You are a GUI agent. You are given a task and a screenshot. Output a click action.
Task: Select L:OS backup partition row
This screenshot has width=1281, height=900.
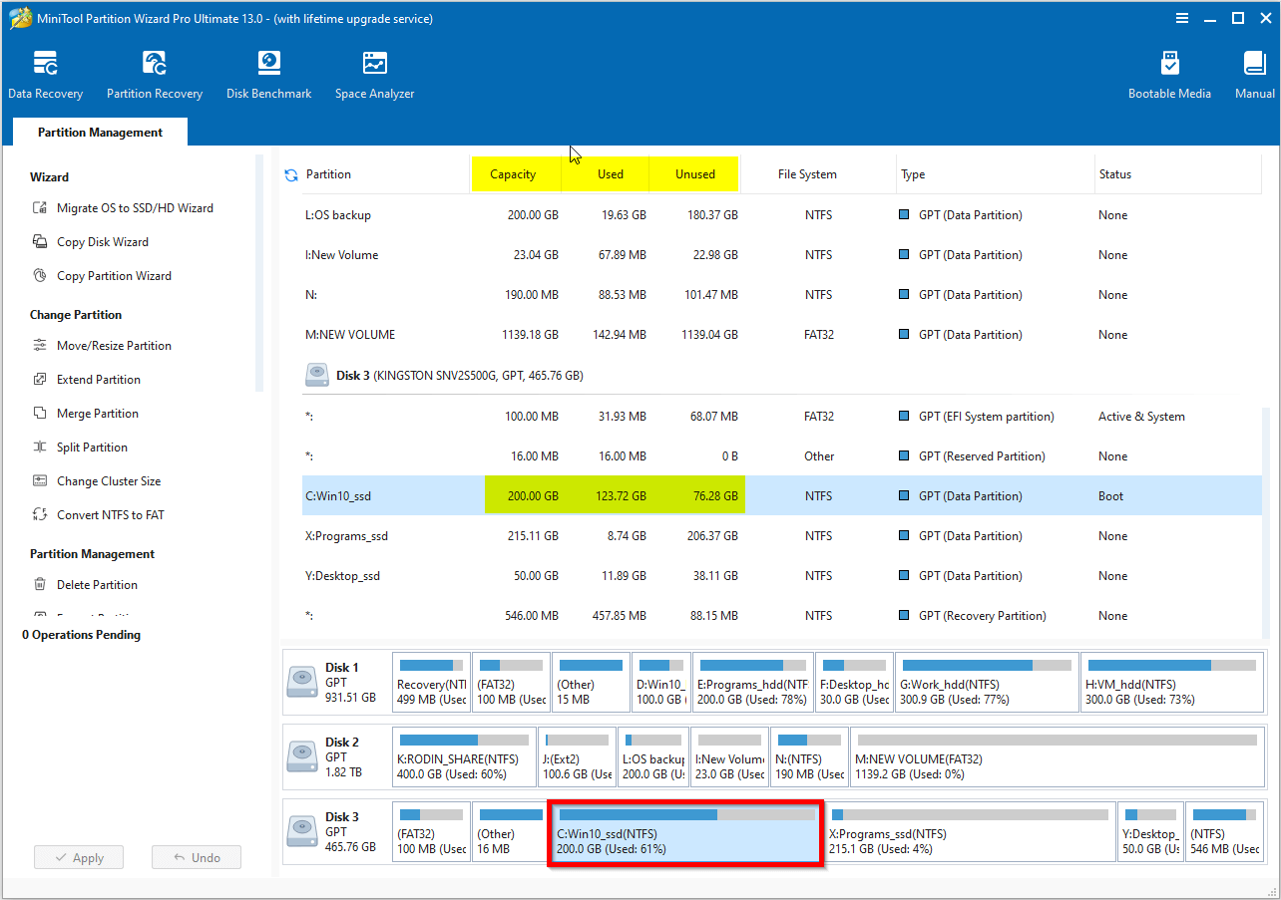(782, 215)
